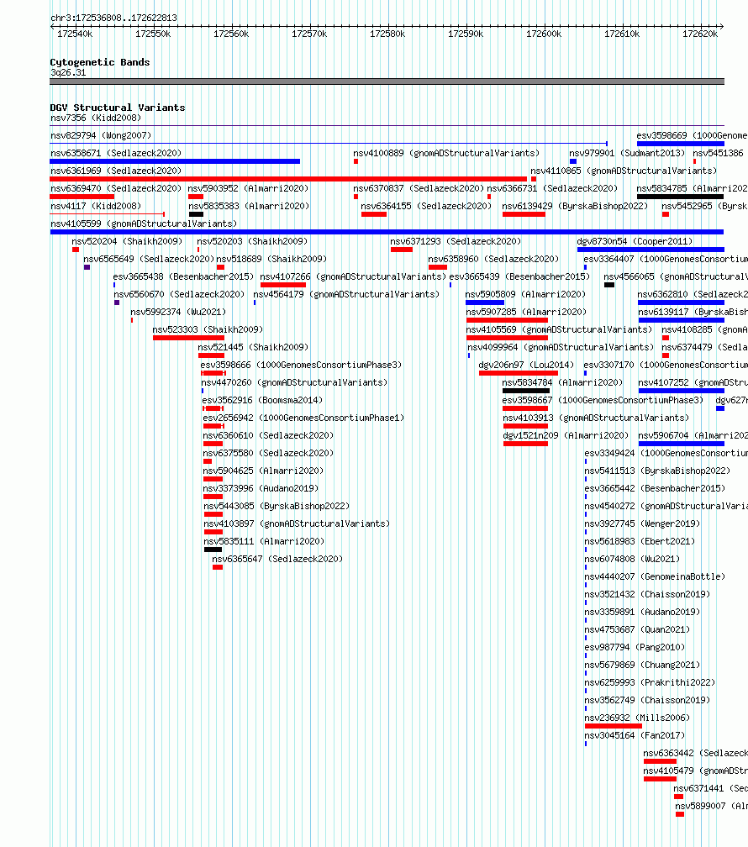Select the red bar under dgv1521n209 (Almarri2020)
748x847 pixels.
pyautogui.click(x=525, y=444)
